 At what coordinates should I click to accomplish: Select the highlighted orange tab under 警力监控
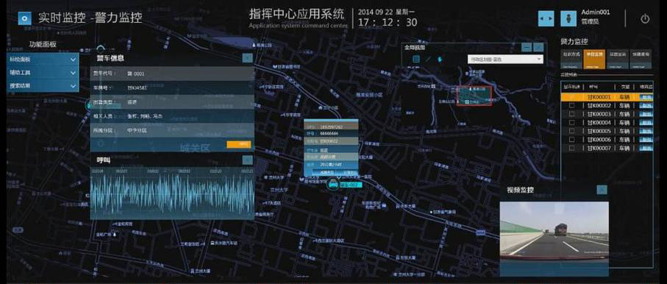point(595,59)
